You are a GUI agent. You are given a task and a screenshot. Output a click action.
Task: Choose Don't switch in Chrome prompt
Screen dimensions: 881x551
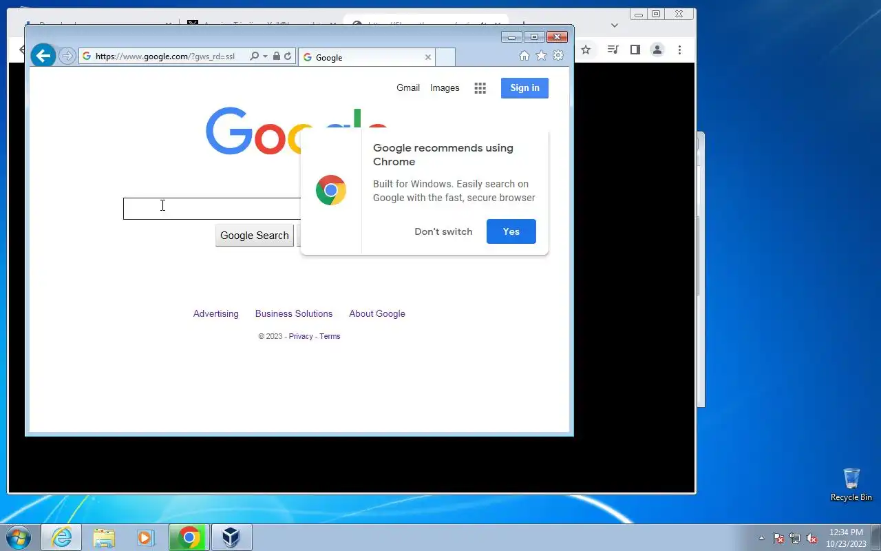click(443, 231)
